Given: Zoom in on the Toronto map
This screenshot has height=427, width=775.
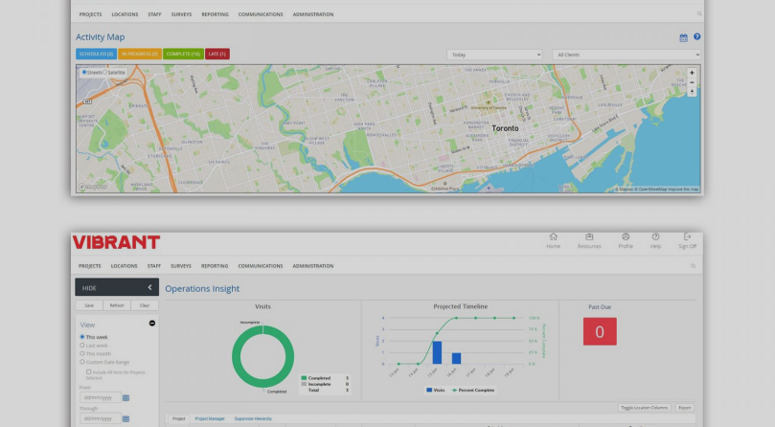Looking at the screenshot, I should pyautogui.click(x=692, y=73).
